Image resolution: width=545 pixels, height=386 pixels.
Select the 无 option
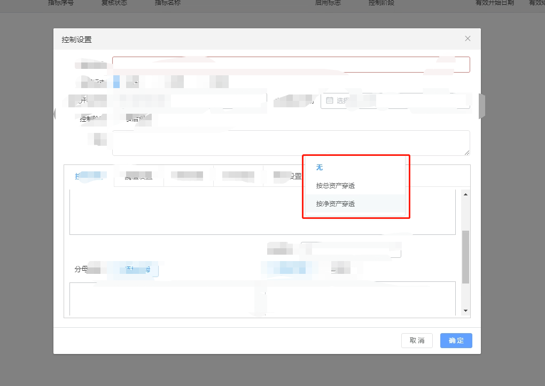319,167
